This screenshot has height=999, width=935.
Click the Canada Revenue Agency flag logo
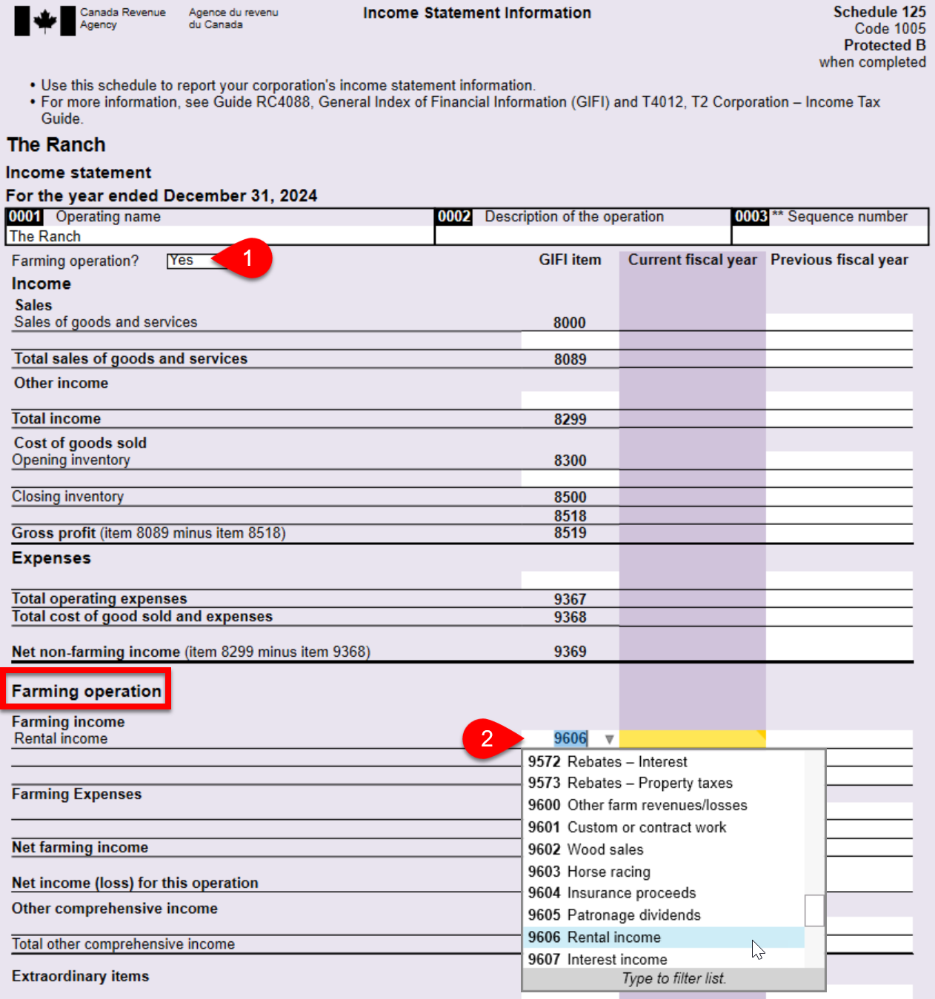(x=45, y=21)
